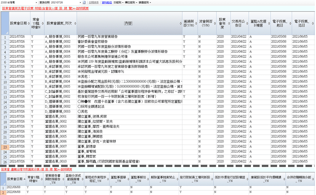
Task: Open the query date 20210726 dropdown arrow
Action: tap(80, 2)
